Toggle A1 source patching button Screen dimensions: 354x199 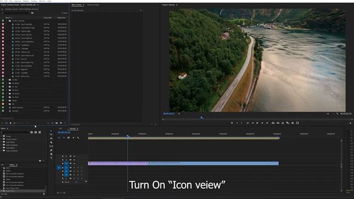click(59, 167)
